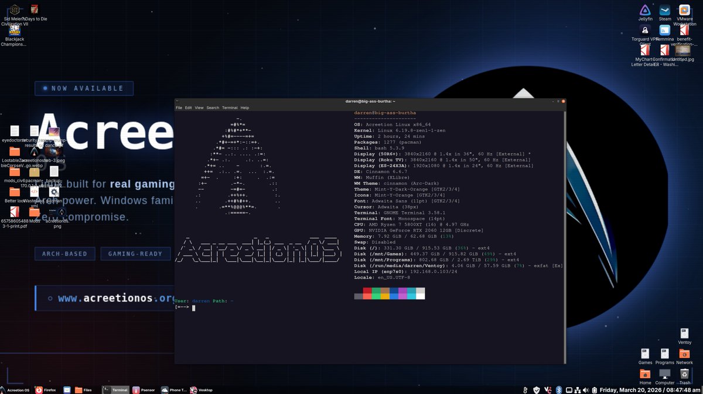Click the wallpaper 'www.acreetionos.org' text

(x=117, y=298)
